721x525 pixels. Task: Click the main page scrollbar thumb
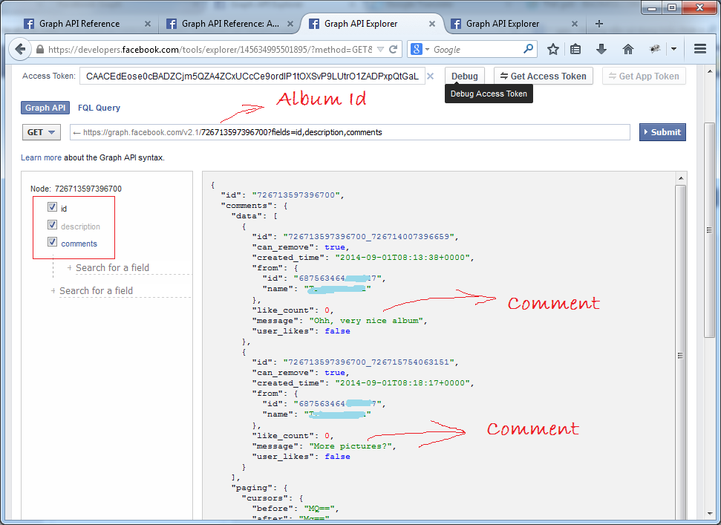click(x=710, y=230)
